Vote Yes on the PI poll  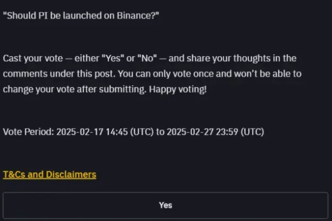165,205
